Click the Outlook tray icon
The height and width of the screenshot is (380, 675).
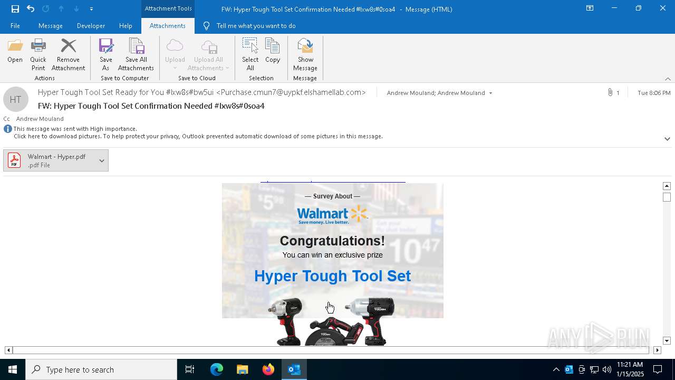(568, 369)
